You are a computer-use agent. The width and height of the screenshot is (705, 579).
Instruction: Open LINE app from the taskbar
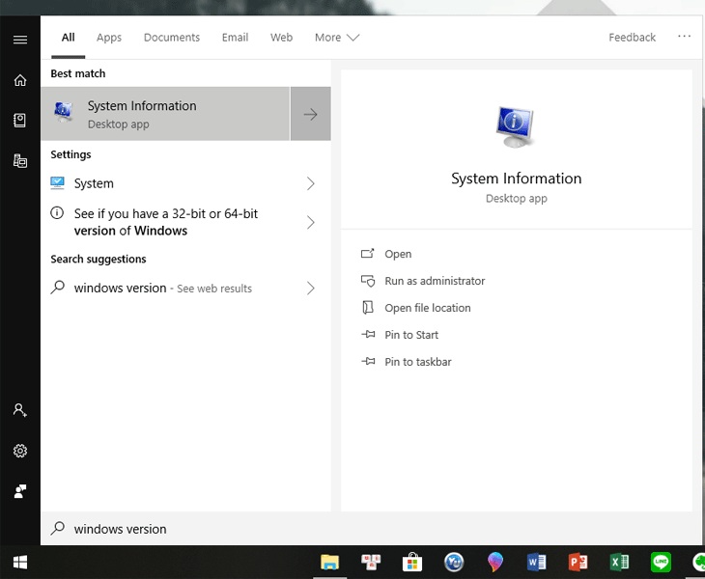[x=662, y=562]
